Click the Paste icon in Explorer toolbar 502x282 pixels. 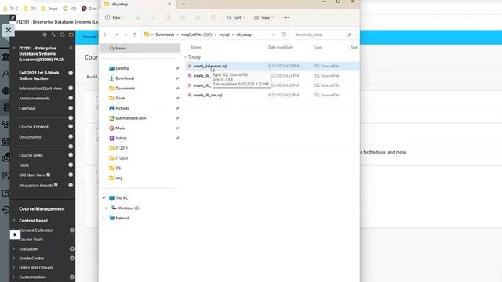(168, 17)
